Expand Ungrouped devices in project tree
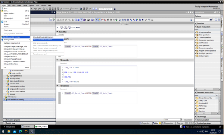The image size is (224, 135). coord(6,76)
